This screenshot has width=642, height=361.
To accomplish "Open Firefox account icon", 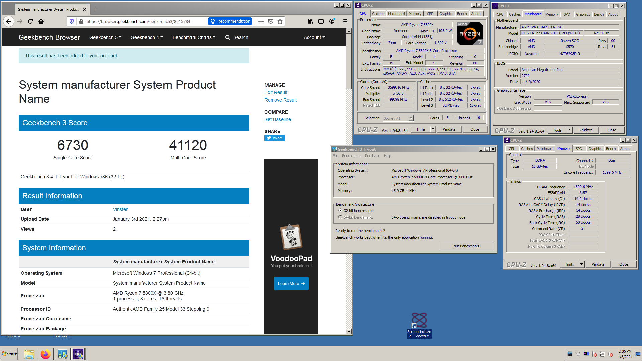I will click(x=332, y=21).
